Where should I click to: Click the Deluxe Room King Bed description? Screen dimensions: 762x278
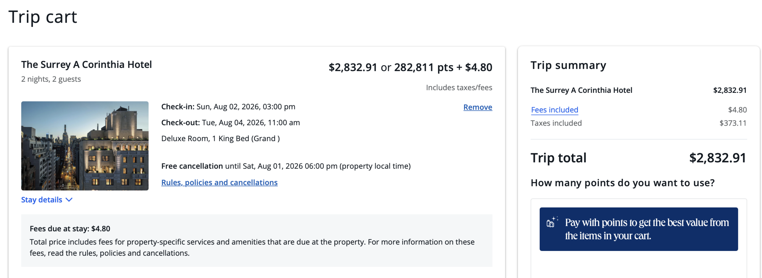(220, 138)
